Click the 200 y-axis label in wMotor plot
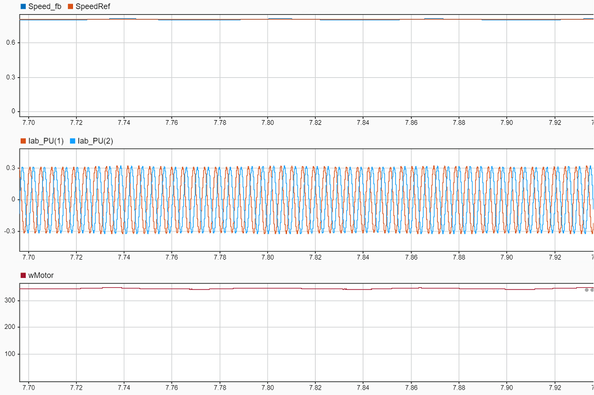The height and width of the screenshot is (395, 594). pyautogui.click(x=10, y=327)
